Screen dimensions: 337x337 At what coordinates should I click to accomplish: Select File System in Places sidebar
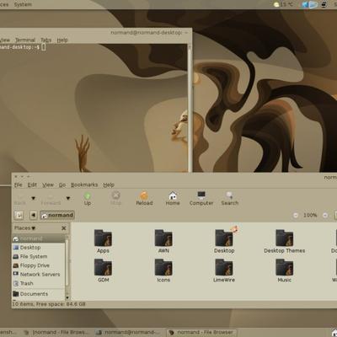pos(39,256)
